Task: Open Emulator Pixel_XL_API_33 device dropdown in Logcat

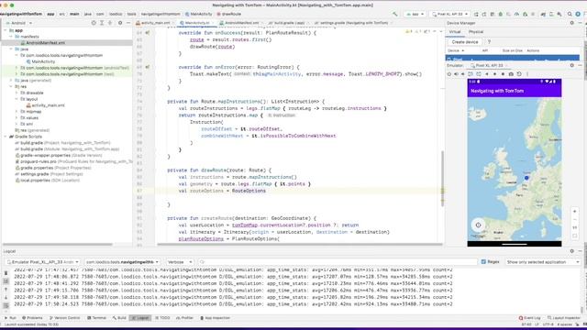Action: click(42, 262)
